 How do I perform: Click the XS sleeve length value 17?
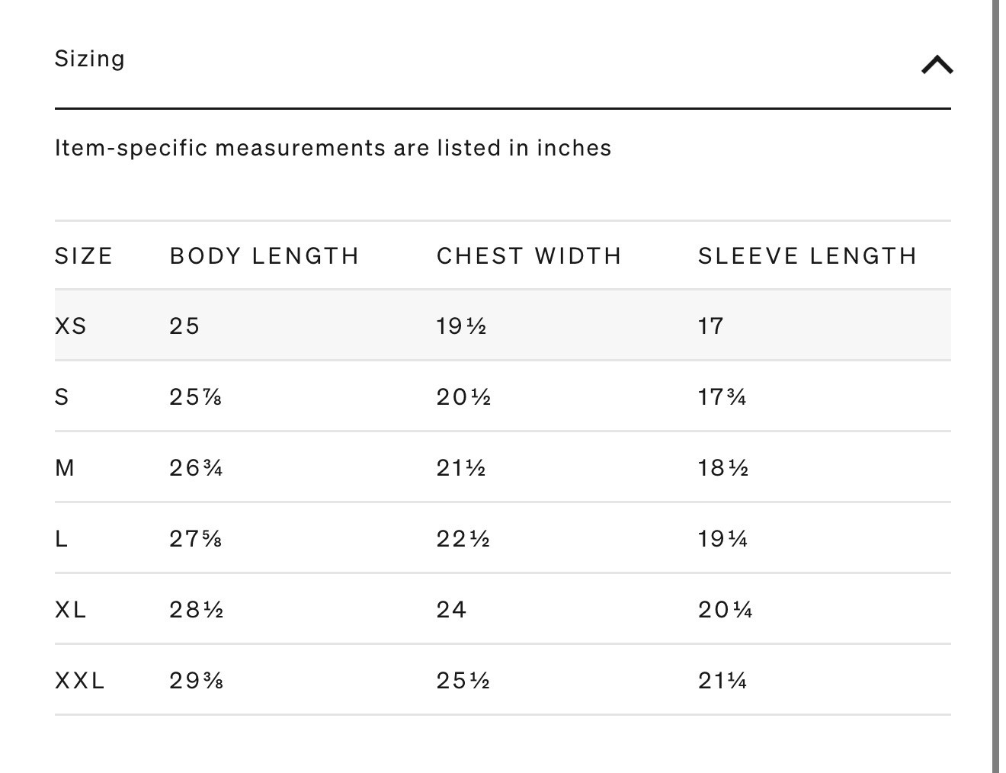coord(710,326)
